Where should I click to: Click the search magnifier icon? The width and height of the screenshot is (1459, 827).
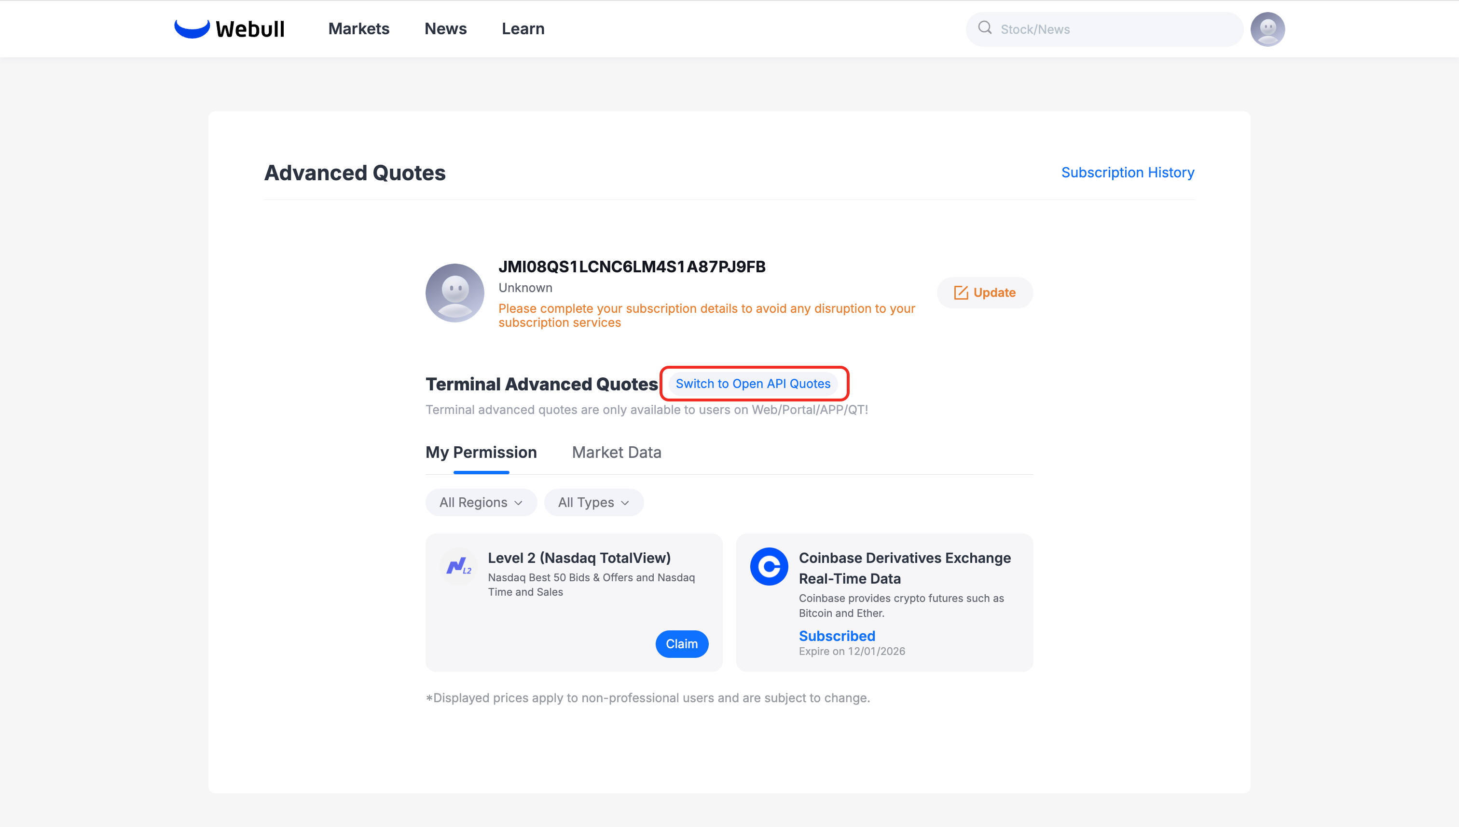click(985, 28)
